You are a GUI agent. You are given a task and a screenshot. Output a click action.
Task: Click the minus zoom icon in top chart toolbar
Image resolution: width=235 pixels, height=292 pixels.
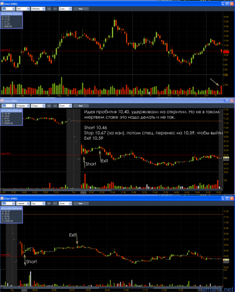pos(55,9)
